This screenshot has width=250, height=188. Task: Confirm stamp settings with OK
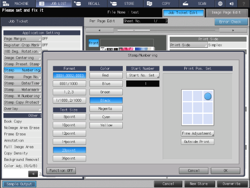pyautogui.click(x=225, y=171)
